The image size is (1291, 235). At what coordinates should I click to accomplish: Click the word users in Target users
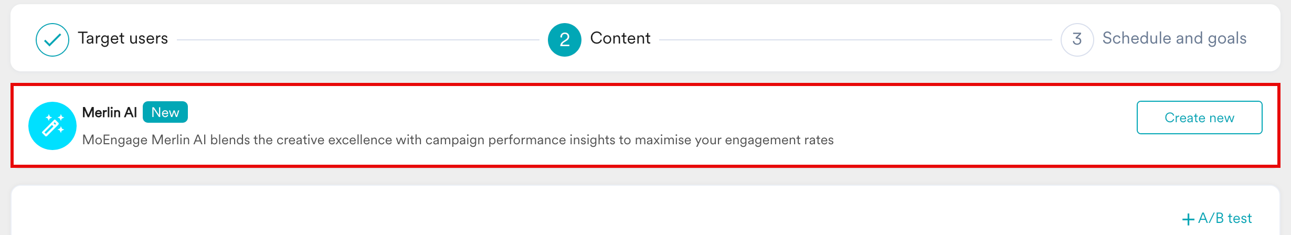pyautogui.click(x=149, y=38)
